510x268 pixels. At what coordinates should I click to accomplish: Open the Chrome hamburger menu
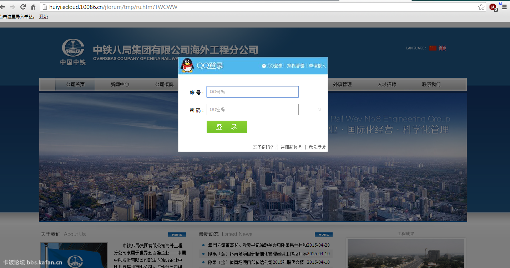click(504, 7)
